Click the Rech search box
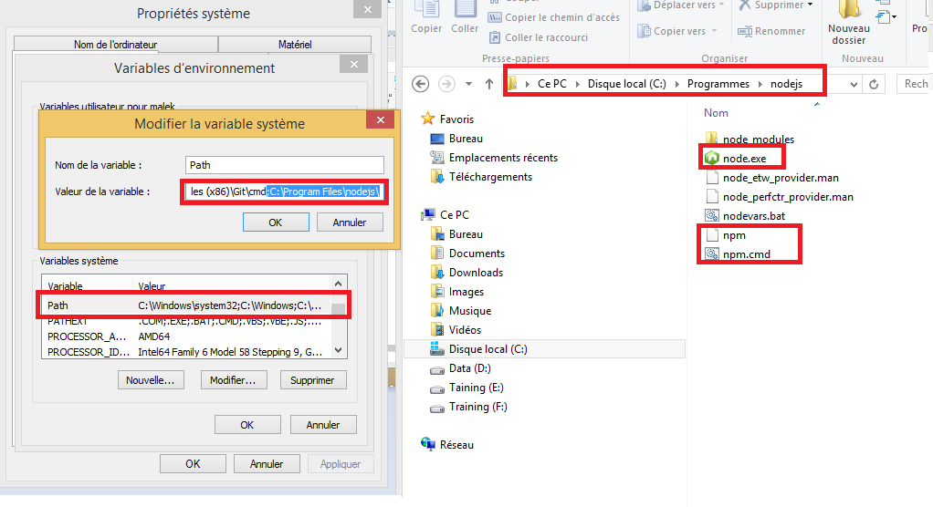The width and height of the screenshot is (933, 507). 915,84
